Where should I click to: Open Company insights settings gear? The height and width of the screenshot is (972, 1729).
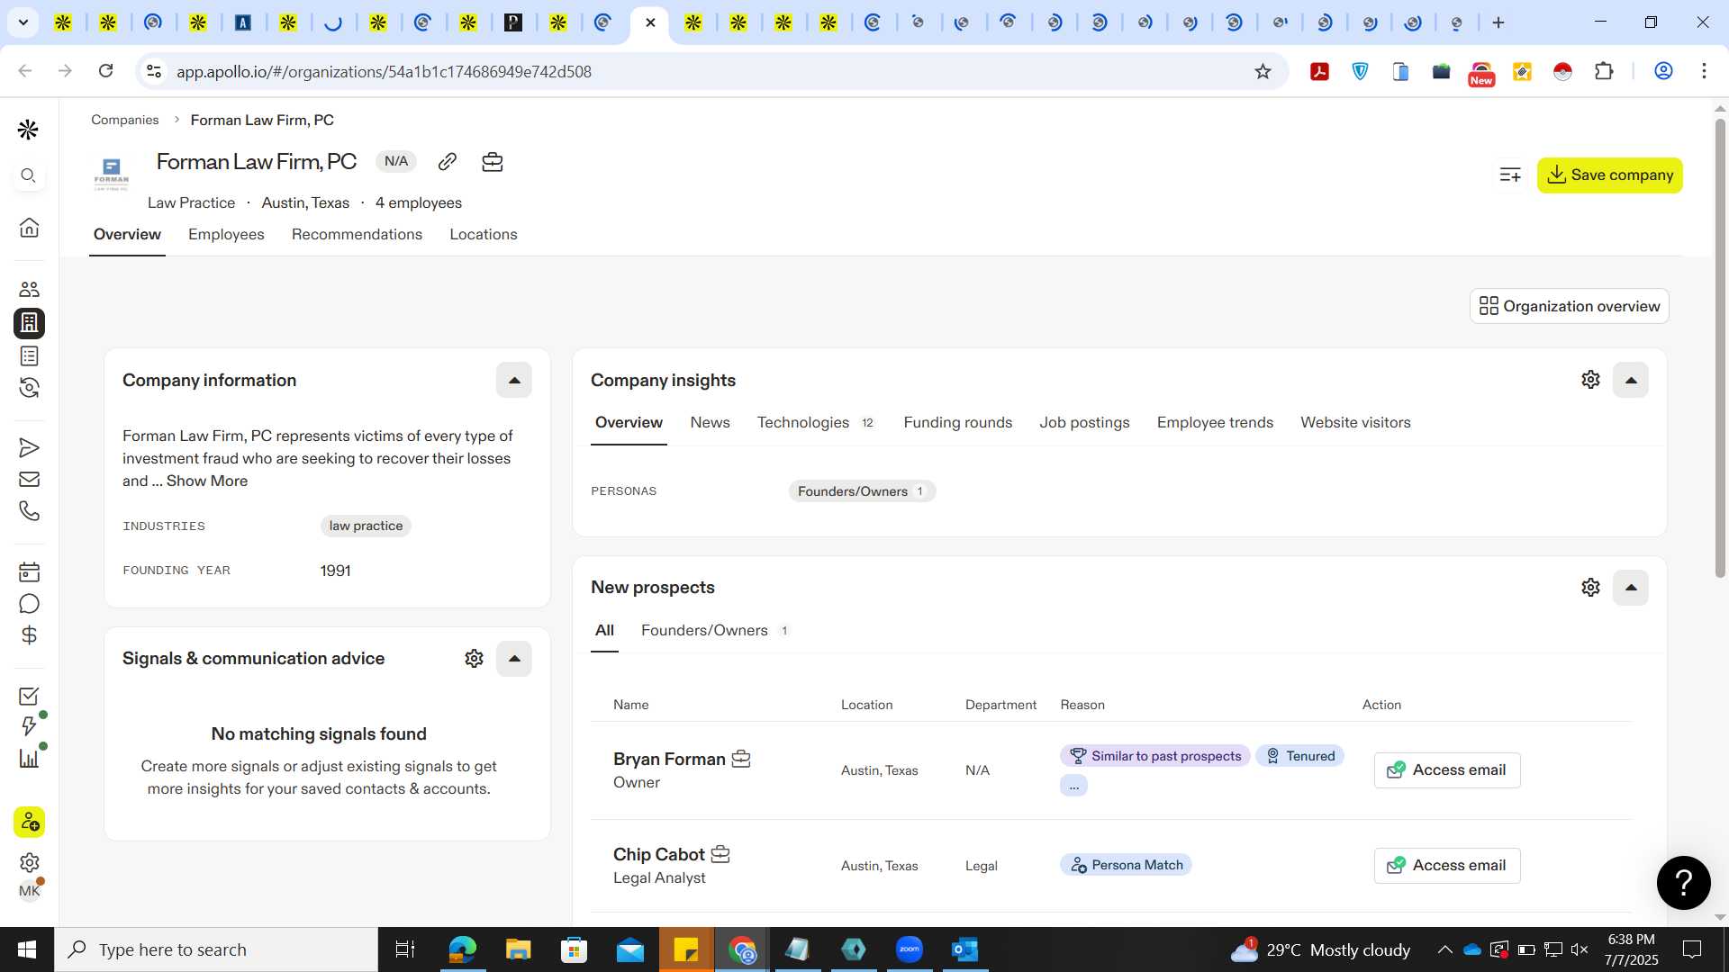pyautogui.click(x=1590, y=380)
